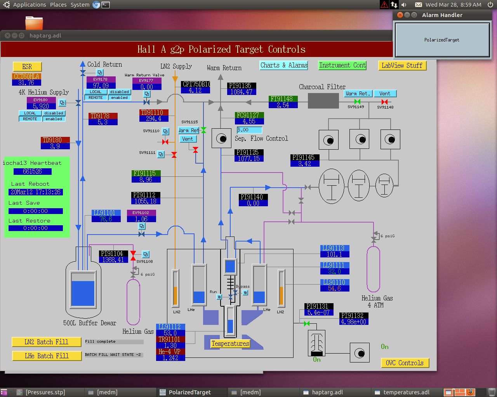Open the Applications menu
Screen dimensions: 497x397
pos(30,5)
